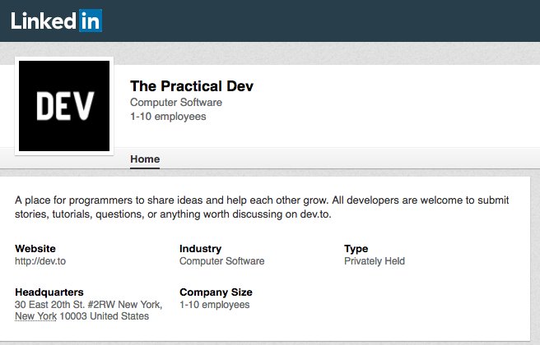
Task: Click '1-10 employees' under company name
Action: (x=168, y=117)
